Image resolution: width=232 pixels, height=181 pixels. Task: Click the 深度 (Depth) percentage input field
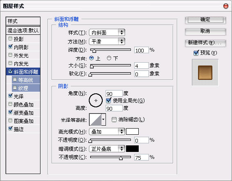(x=141, y=50)
